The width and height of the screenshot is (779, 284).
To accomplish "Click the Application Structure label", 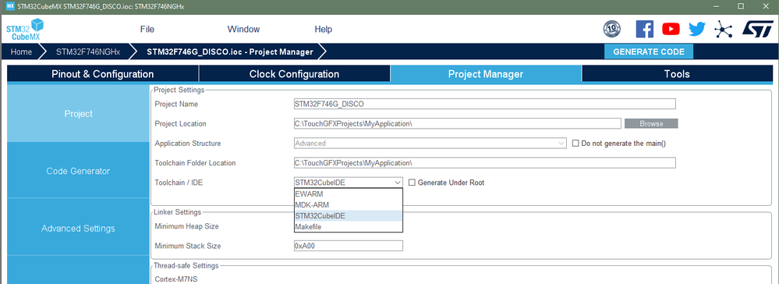I will click(188, 144).
